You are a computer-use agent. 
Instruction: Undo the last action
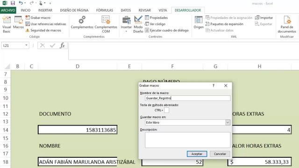coord(21,3)
